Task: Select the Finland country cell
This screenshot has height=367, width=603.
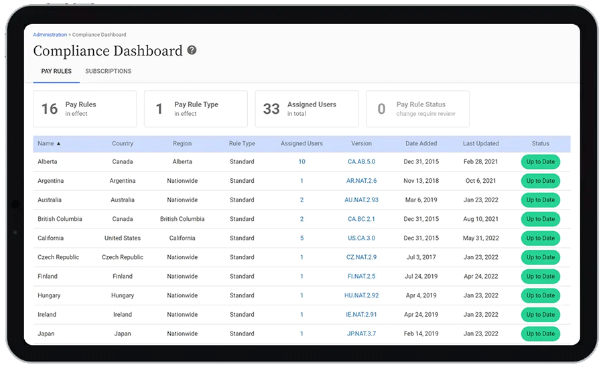Action: [x=123, y=277]
